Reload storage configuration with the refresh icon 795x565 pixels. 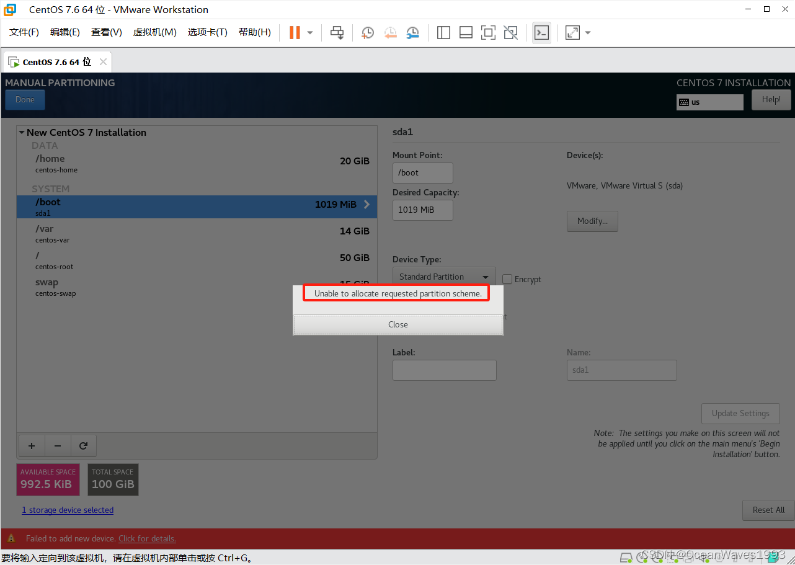tap(84, 445)
